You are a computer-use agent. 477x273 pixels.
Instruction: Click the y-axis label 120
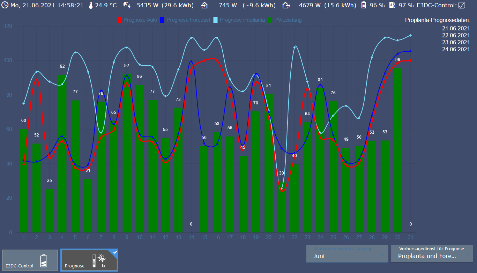(8, 26)
